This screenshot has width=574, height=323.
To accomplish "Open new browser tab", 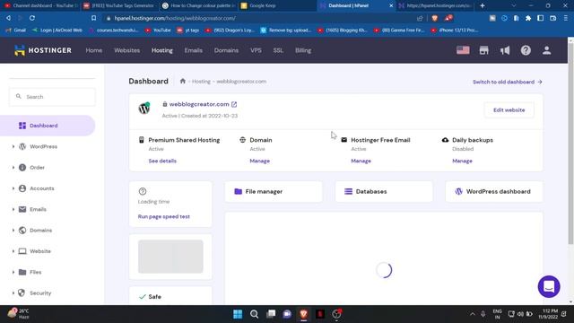I will point(483,5).
